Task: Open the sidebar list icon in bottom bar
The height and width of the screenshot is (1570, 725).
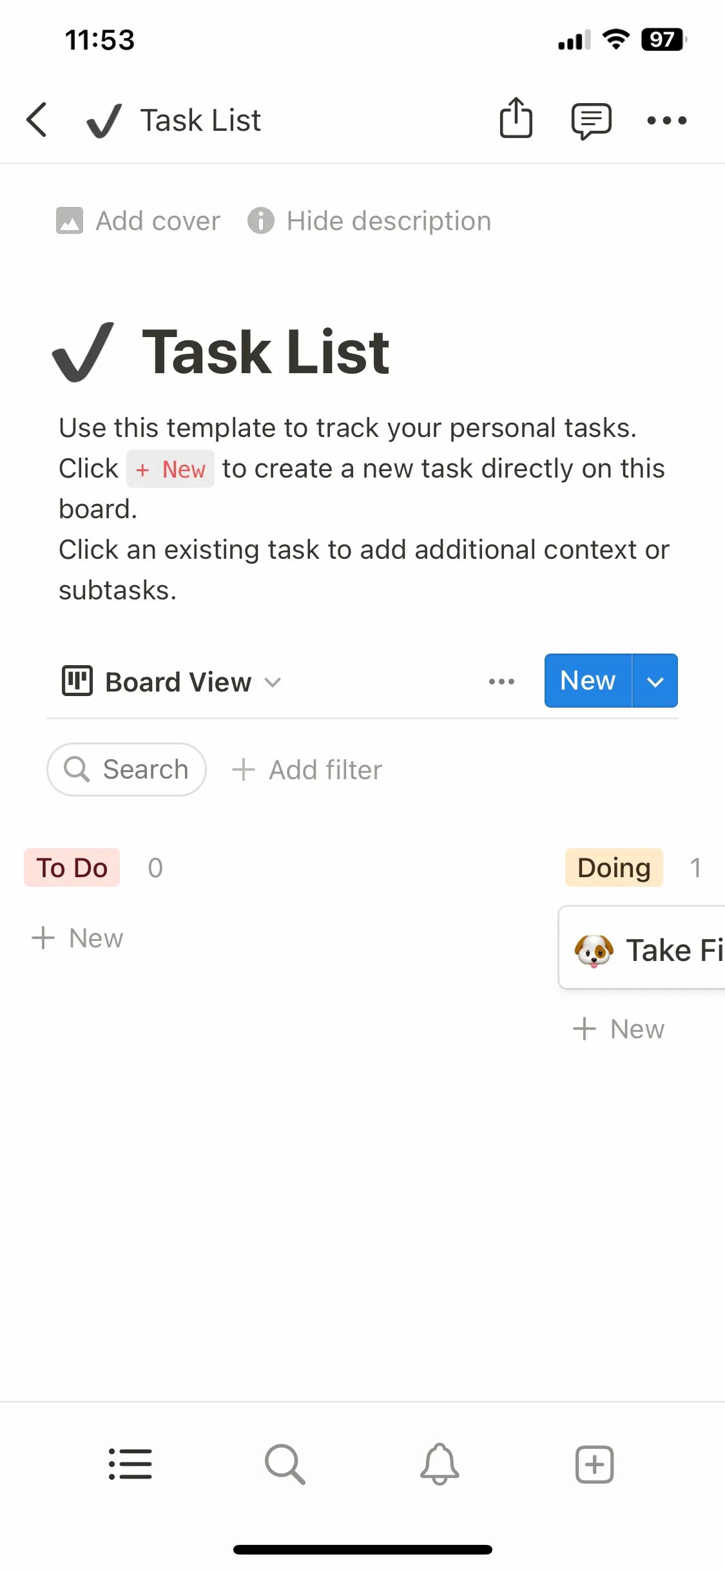Action: point(130,1464)
